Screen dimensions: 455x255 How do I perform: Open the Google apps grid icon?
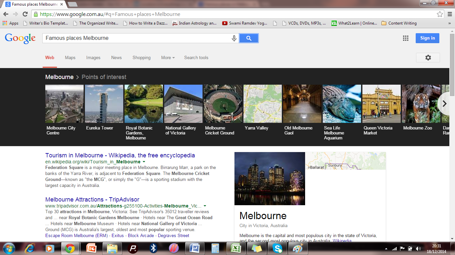(405, 38)
